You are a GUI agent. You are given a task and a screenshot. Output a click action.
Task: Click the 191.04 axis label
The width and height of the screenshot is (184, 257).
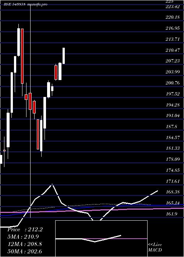point(173,116)
